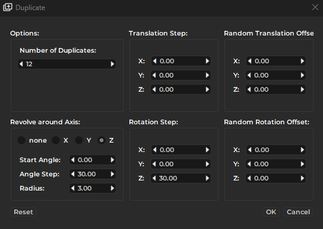Click the Radius 3.00 field
323x229 pixels.
click(x=93, y=188)
